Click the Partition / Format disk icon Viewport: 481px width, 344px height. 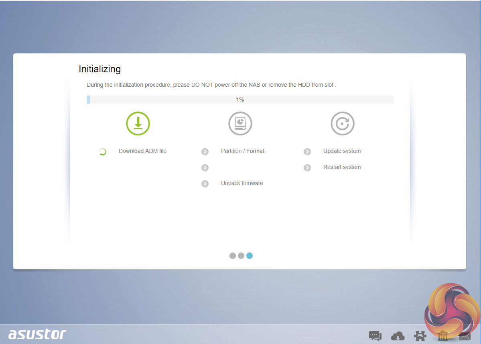pos(240,123)
